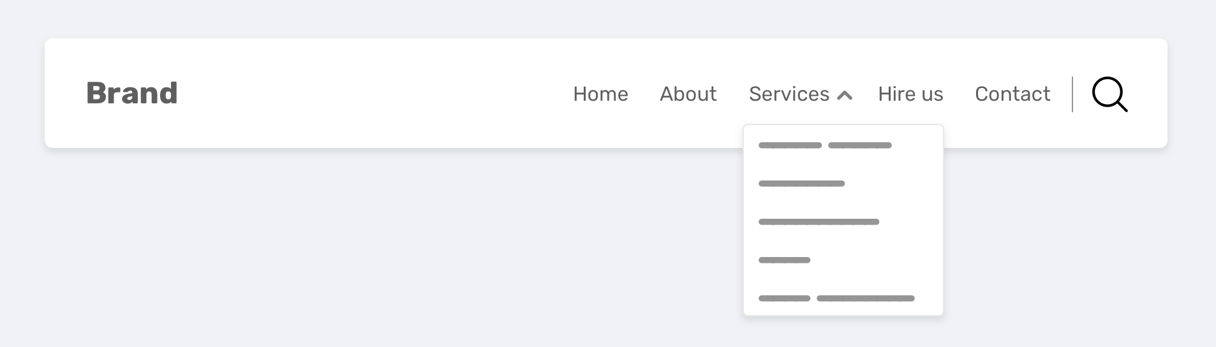Pick the third Services dropdown item

819,222
